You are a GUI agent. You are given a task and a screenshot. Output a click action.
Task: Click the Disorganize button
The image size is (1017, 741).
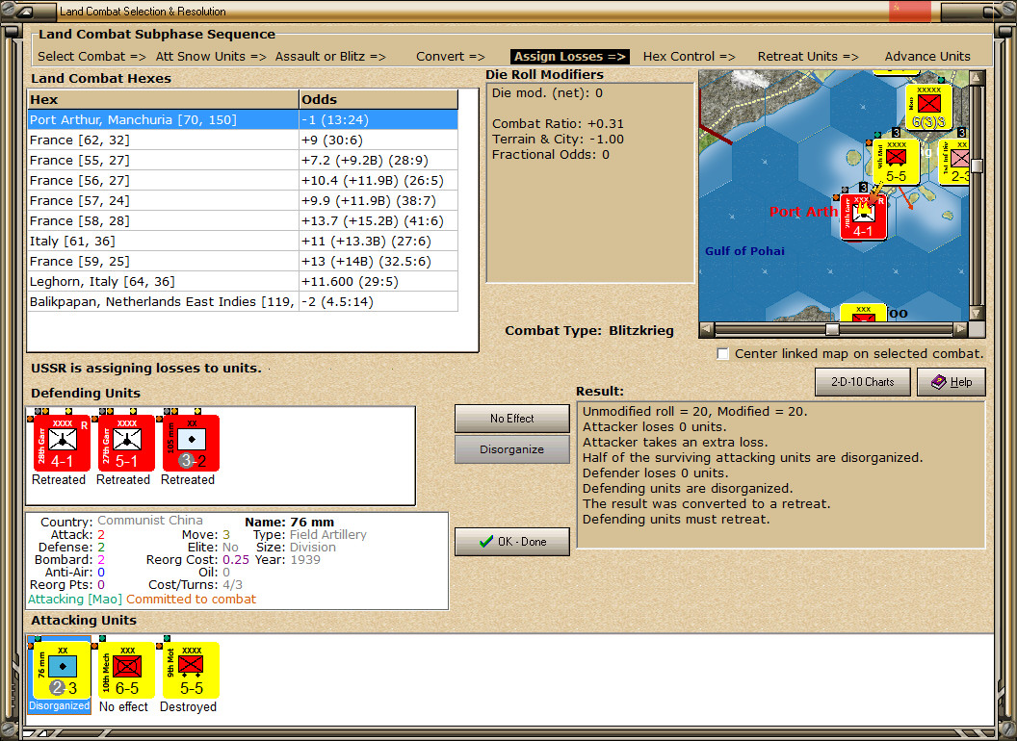click(511, 449)
